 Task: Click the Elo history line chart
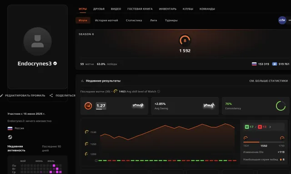167,139
